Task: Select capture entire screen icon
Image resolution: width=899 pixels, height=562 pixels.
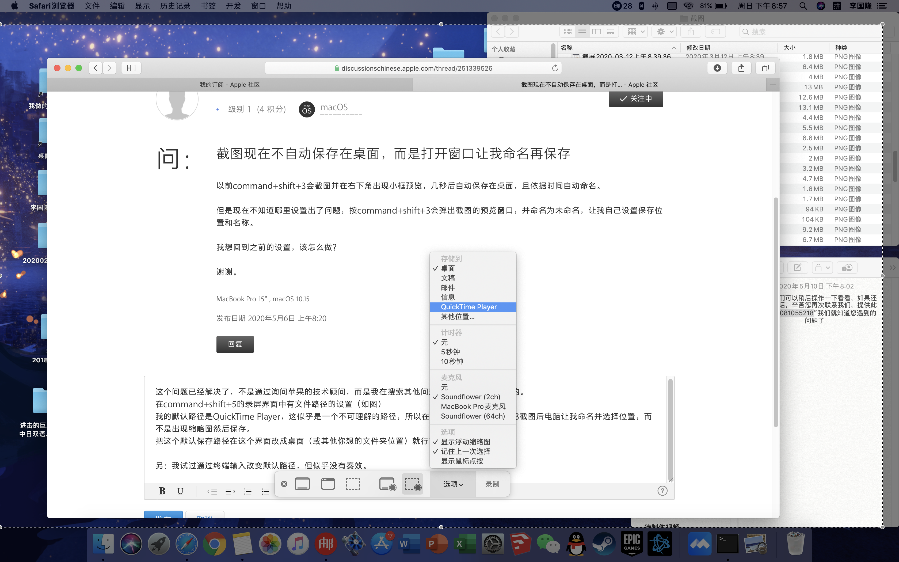Action: coord(302,484)
